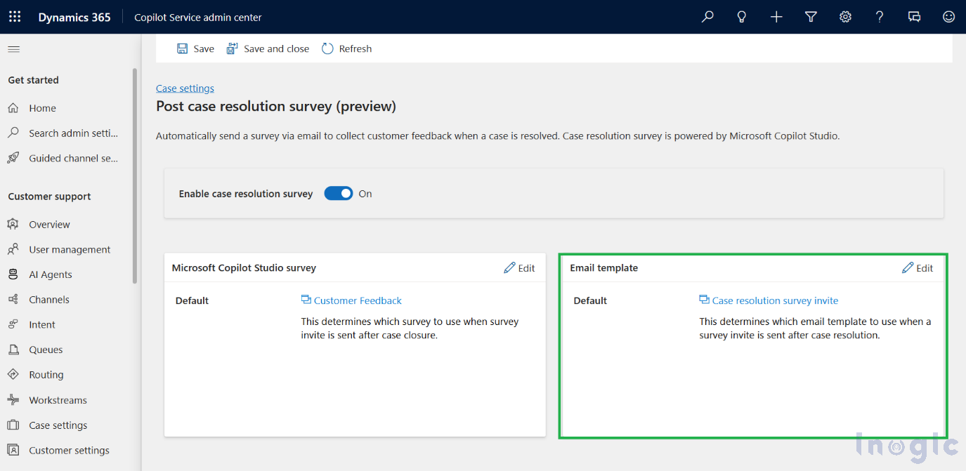Screen dimensions: 966x471
Task: Open the Dynamics 365 app launcher waffle
Action: click(x=15, y=17)
